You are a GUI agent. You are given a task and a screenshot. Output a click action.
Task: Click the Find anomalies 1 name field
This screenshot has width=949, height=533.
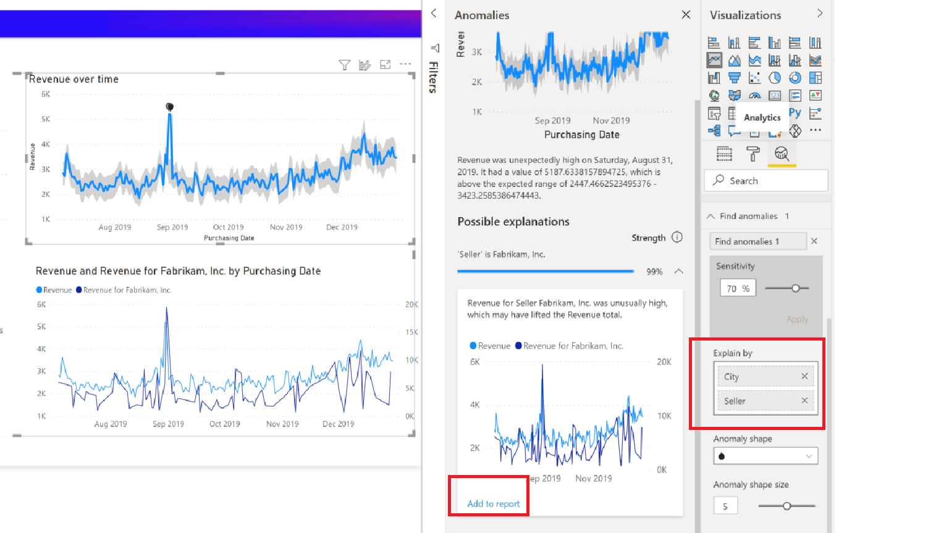(758, 241)
